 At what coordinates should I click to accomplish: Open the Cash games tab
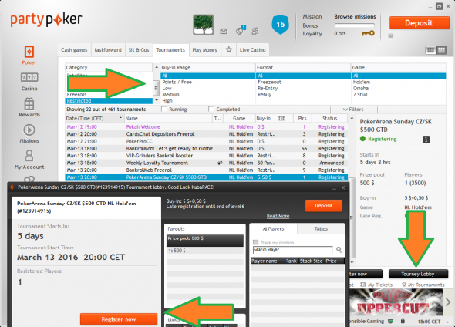tap(74, 50)
